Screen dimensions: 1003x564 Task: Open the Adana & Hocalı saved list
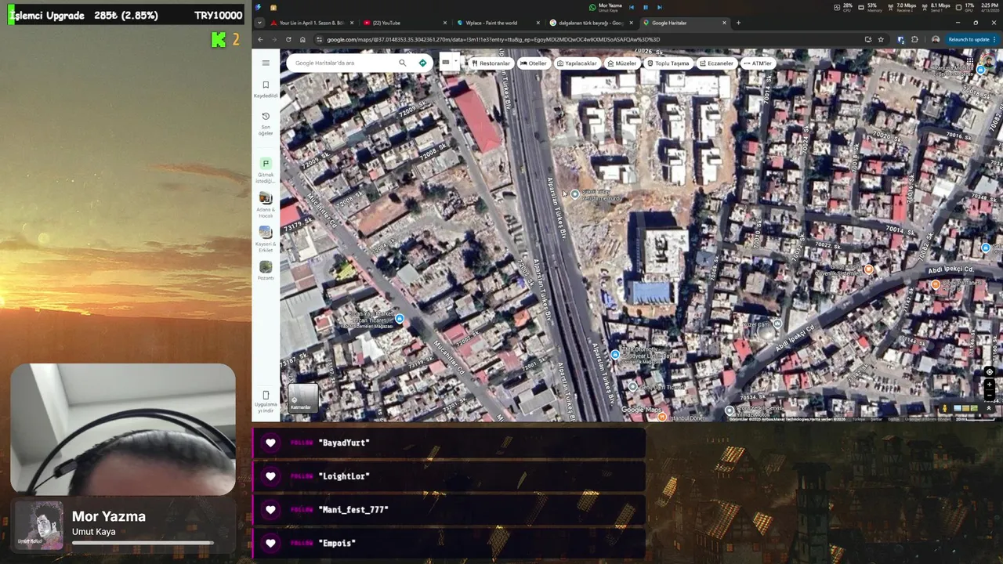(x=266, y=204)
